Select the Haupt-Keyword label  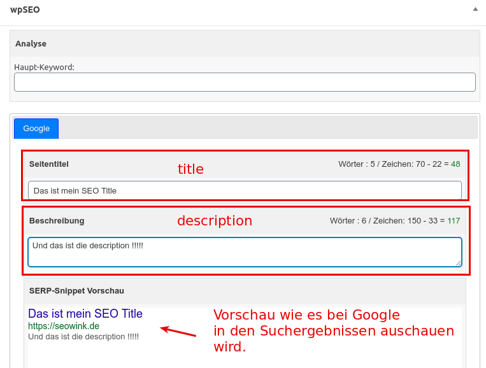[x=45, y=67]
